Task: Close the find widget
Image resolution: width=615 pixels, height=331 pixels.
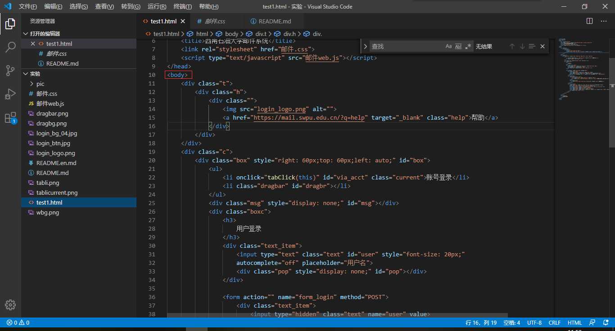Action: click(x=543, y=46)
